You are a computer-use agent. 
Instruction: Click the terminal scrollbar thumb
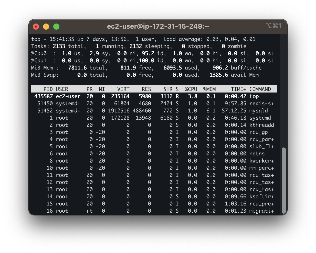point(283,180)
